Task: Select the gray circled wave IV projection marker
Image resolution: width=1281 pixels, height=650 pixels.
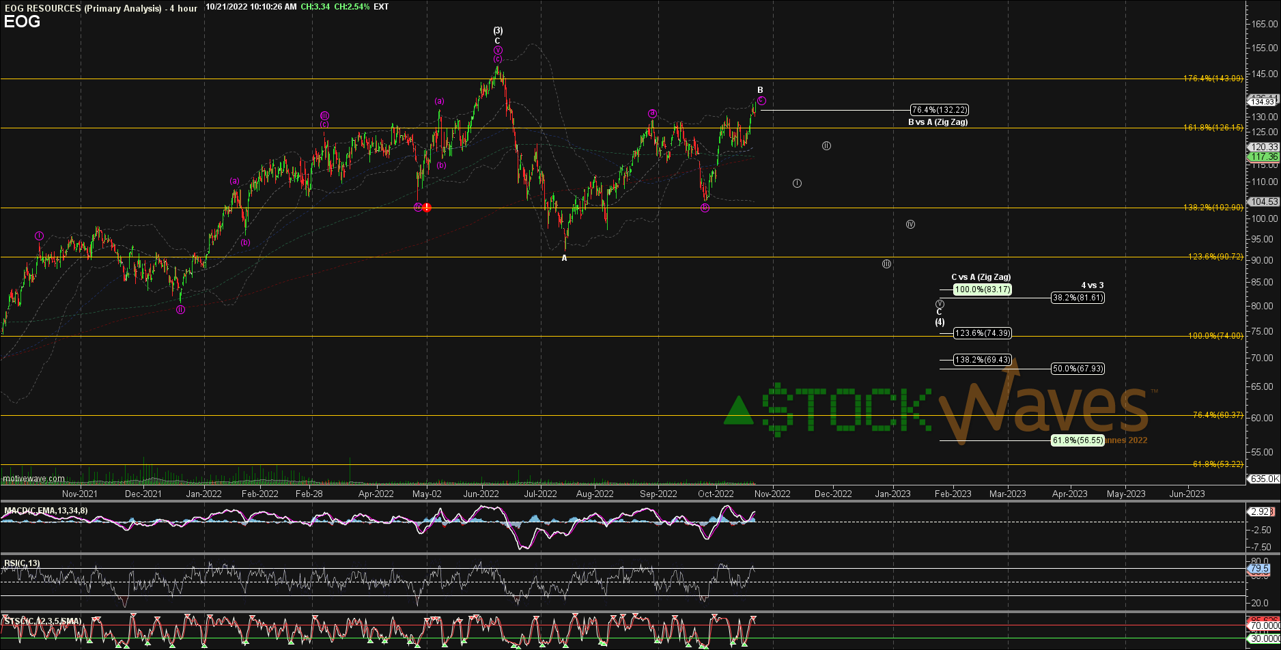Action: point(910,224)
